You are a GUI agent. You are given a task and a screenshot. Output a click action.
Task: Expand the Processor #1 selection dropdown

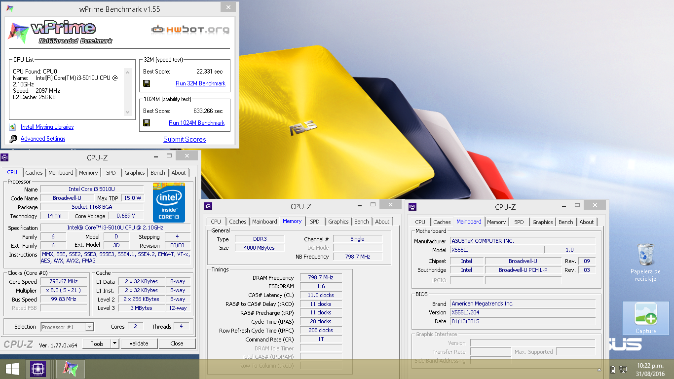click(89, 327)
